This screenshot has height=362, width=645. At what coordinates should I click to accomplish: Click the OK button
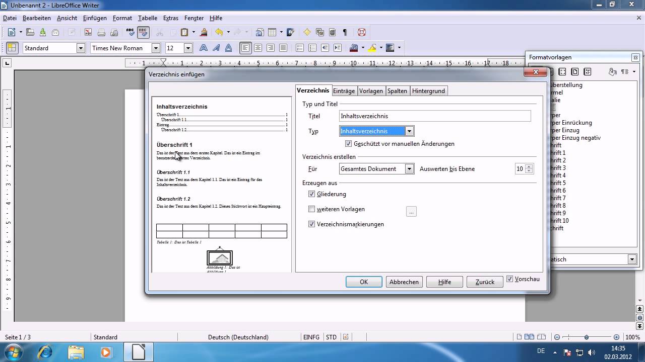pos(364,282)
